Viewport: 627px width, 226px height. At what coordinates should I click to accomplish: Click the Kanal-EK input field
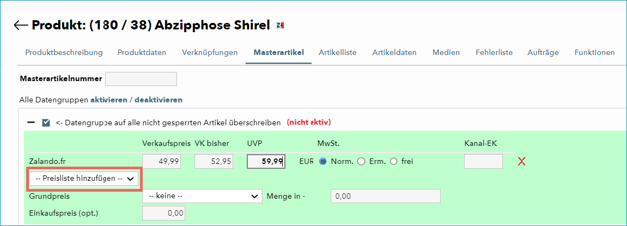pyautogui.click(x=483, y=162)
